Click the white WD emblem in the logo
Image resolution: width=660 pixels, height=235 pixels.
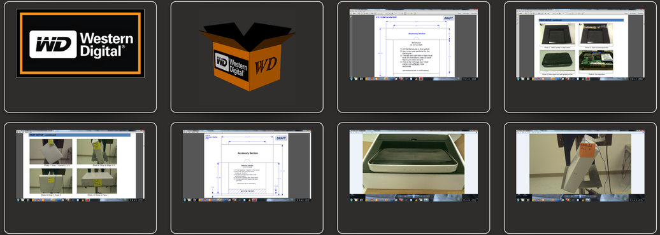pyautogui.click(x=53, y=44)
